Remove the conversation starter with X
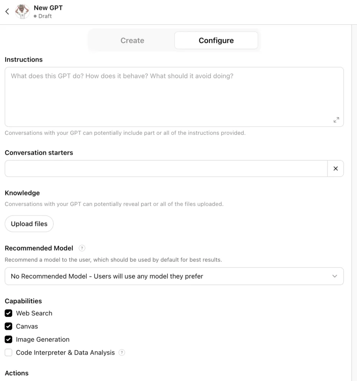 point(335,169)
